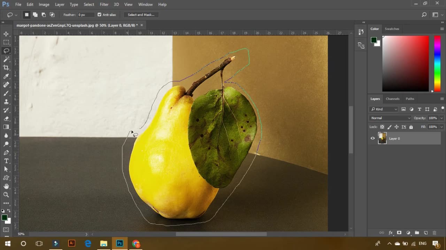The height and width of the screenshot is (250, 446).
Task: Open the Normal blend mode dropdown
Action: (391, 118)
